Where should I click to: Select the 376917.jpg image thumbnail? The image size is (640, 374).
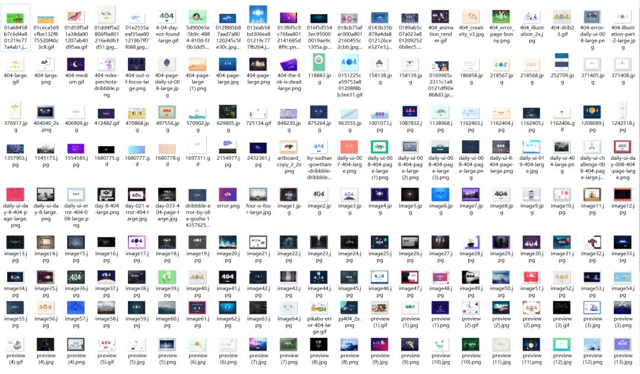point(15,112)
